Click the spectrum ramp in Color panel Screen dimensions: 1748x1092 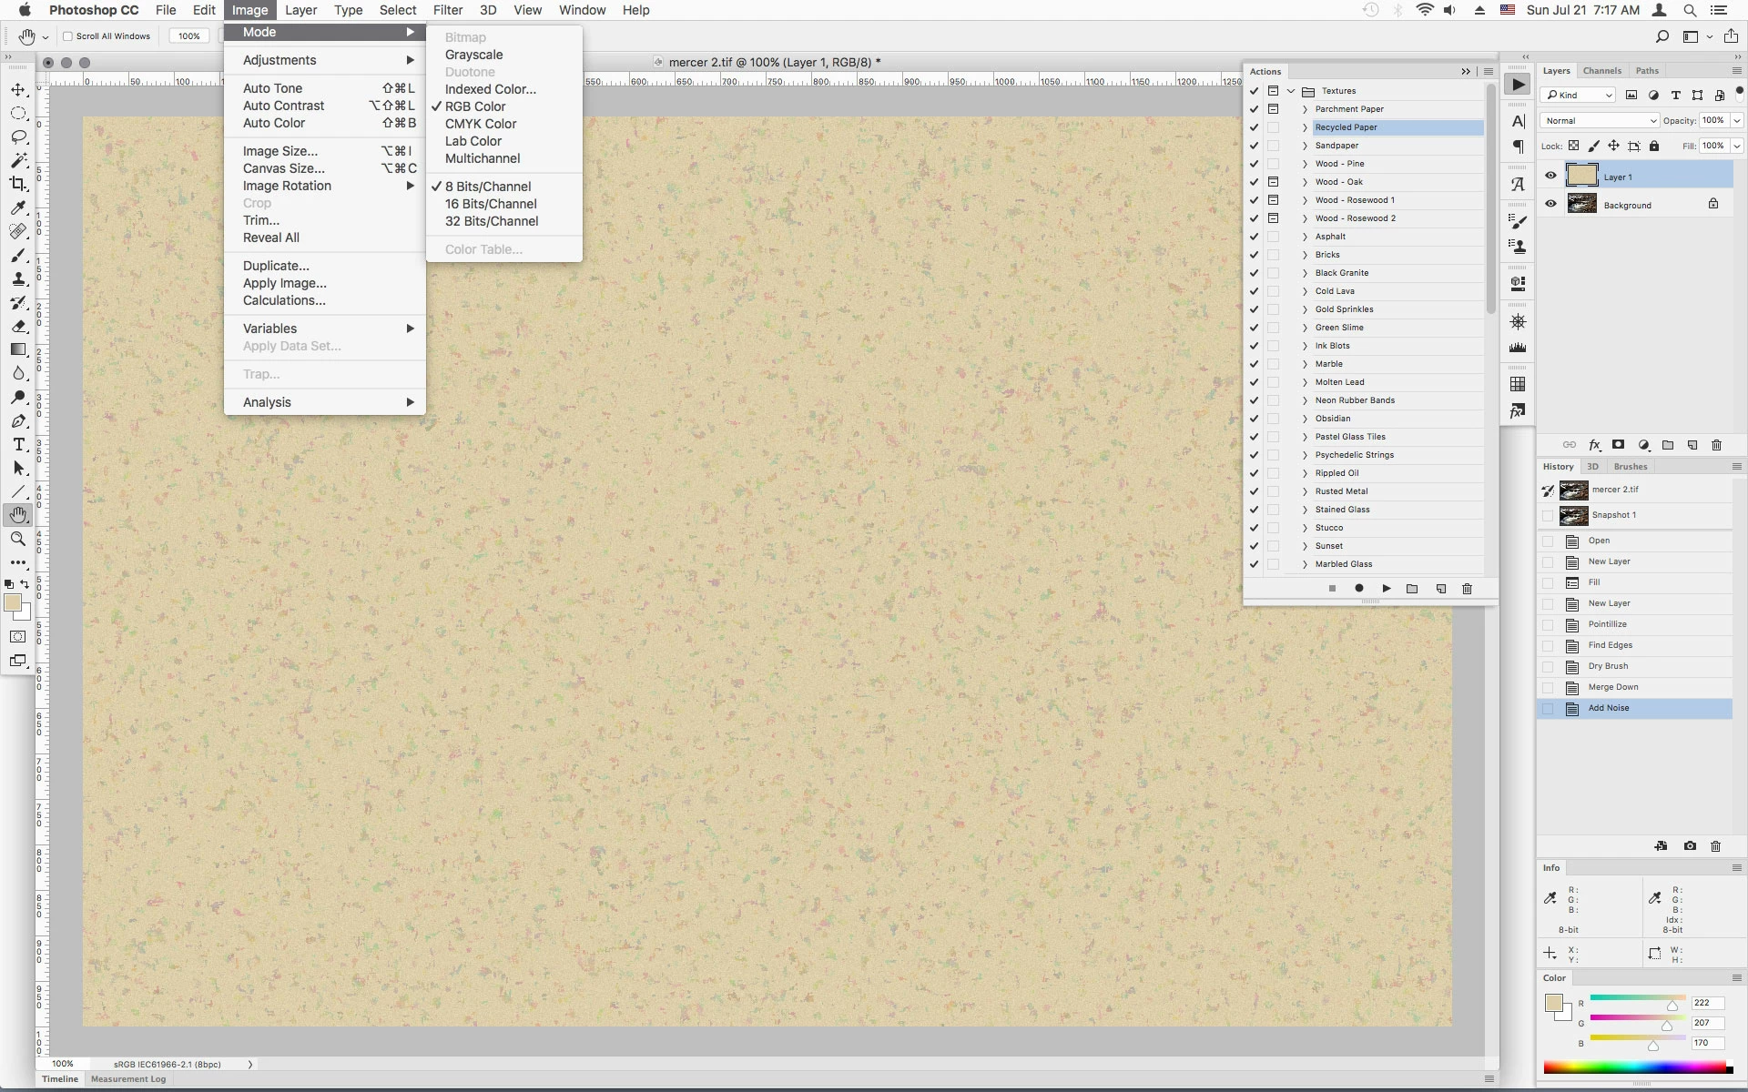point(1634,1067)
